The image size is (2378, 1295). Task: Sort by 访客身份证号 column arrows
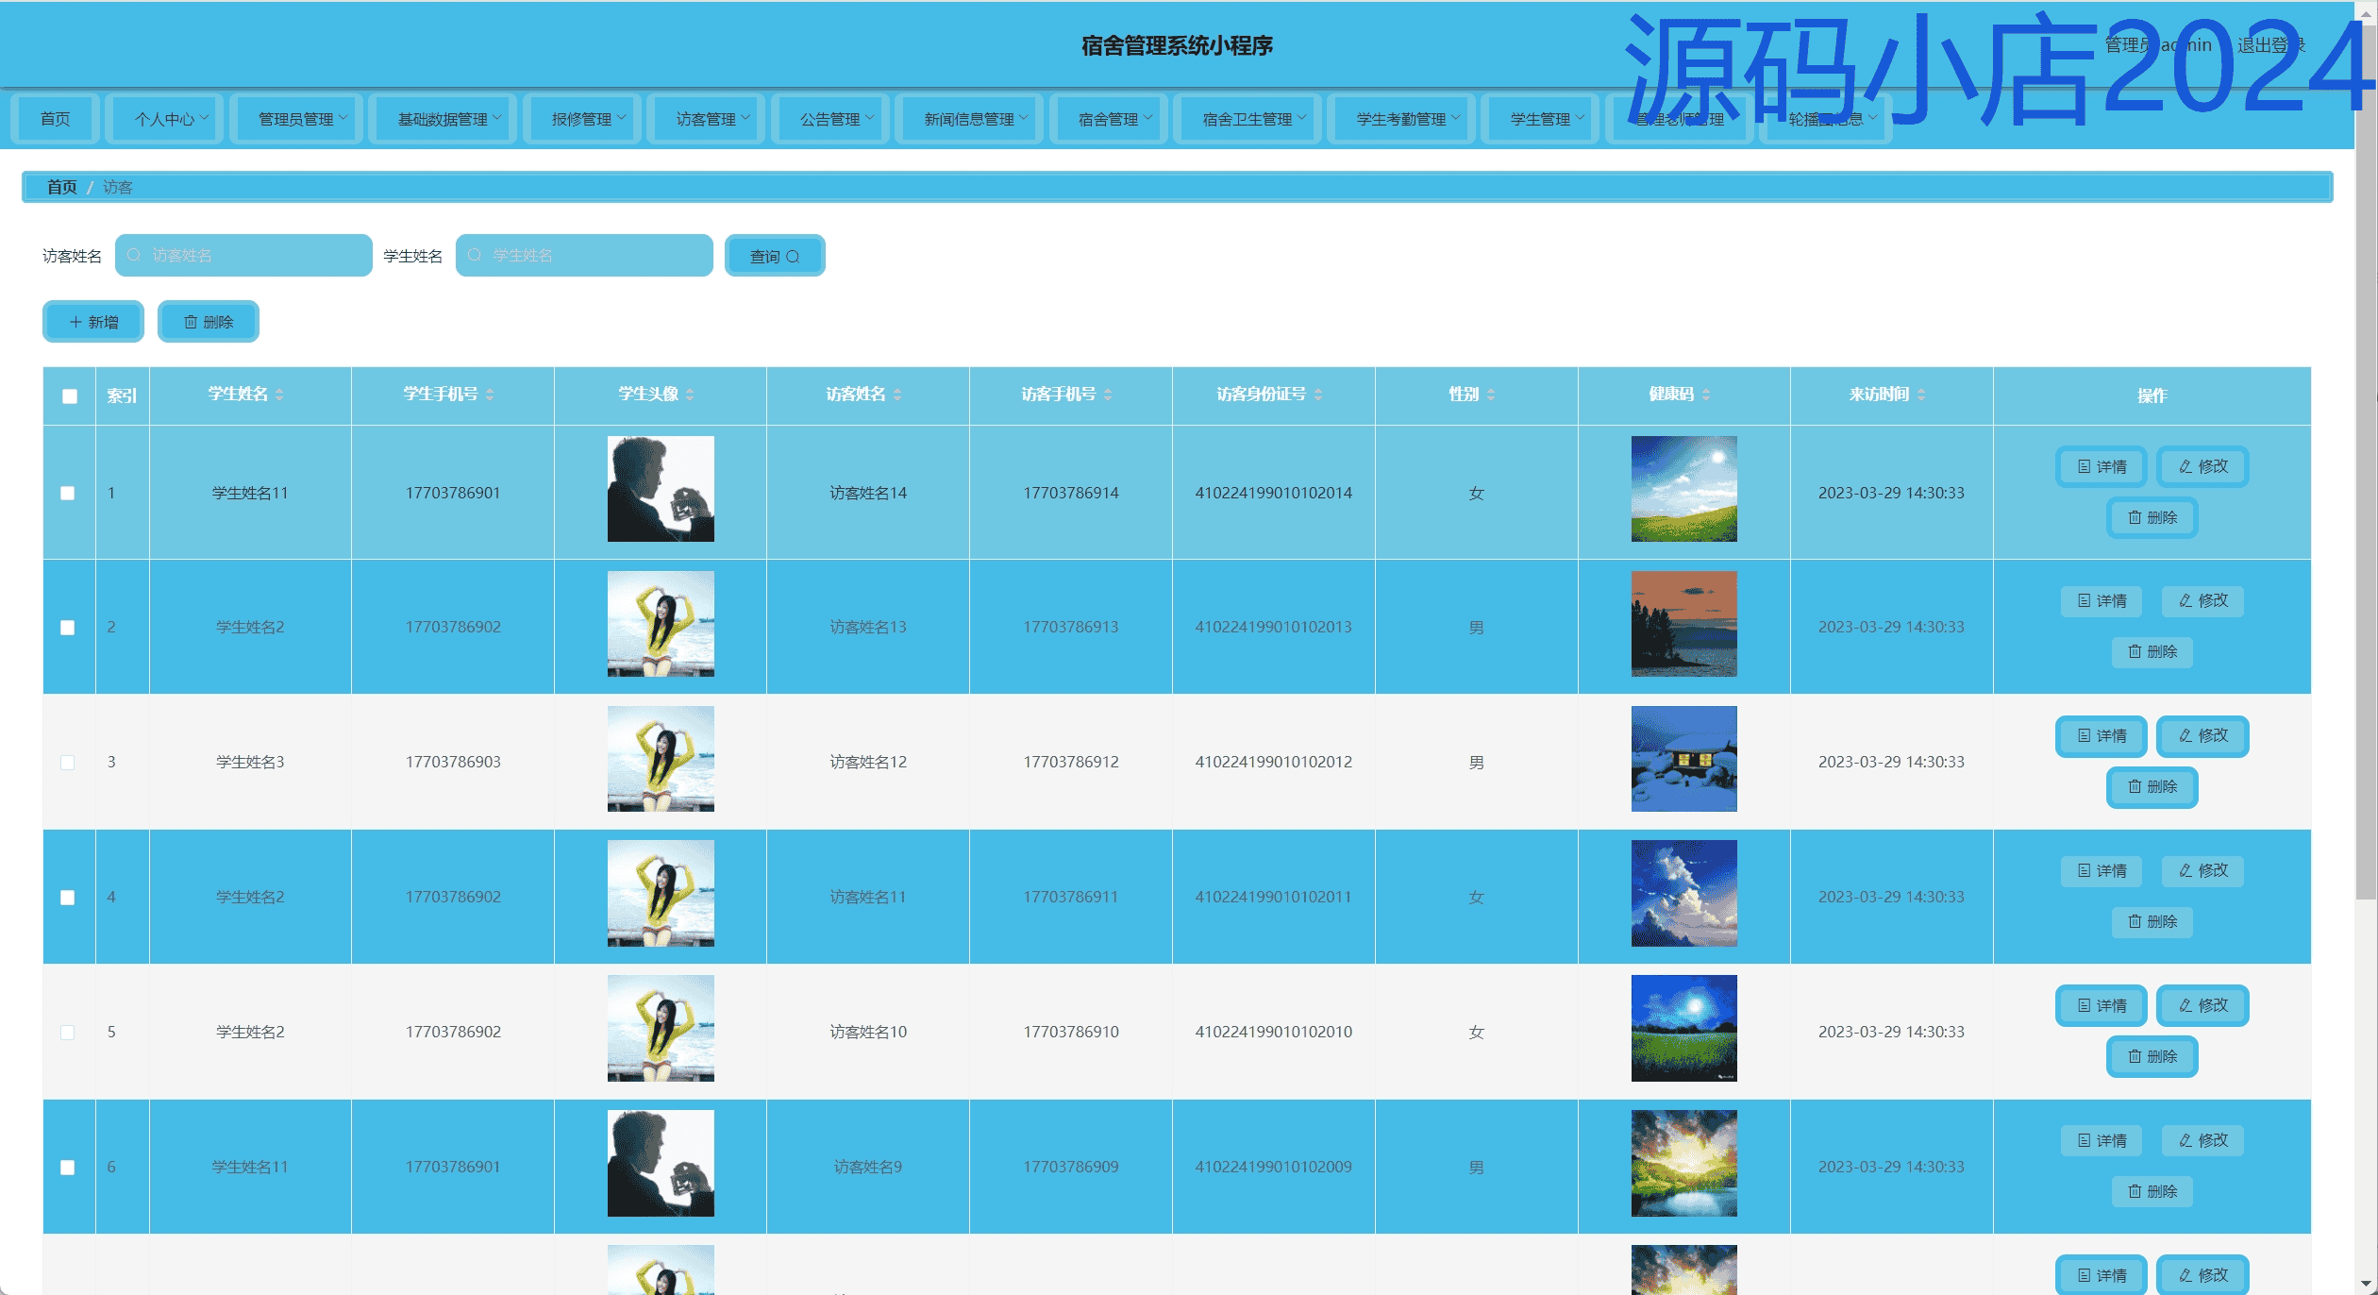click(1318, 395)
